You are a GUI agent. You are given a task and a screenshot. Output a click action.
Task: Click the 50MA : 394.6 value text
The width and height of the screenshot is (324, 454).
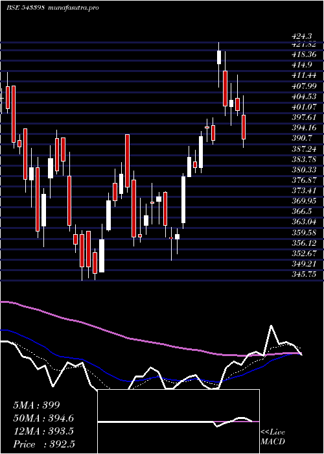click(x=43, y=418)
